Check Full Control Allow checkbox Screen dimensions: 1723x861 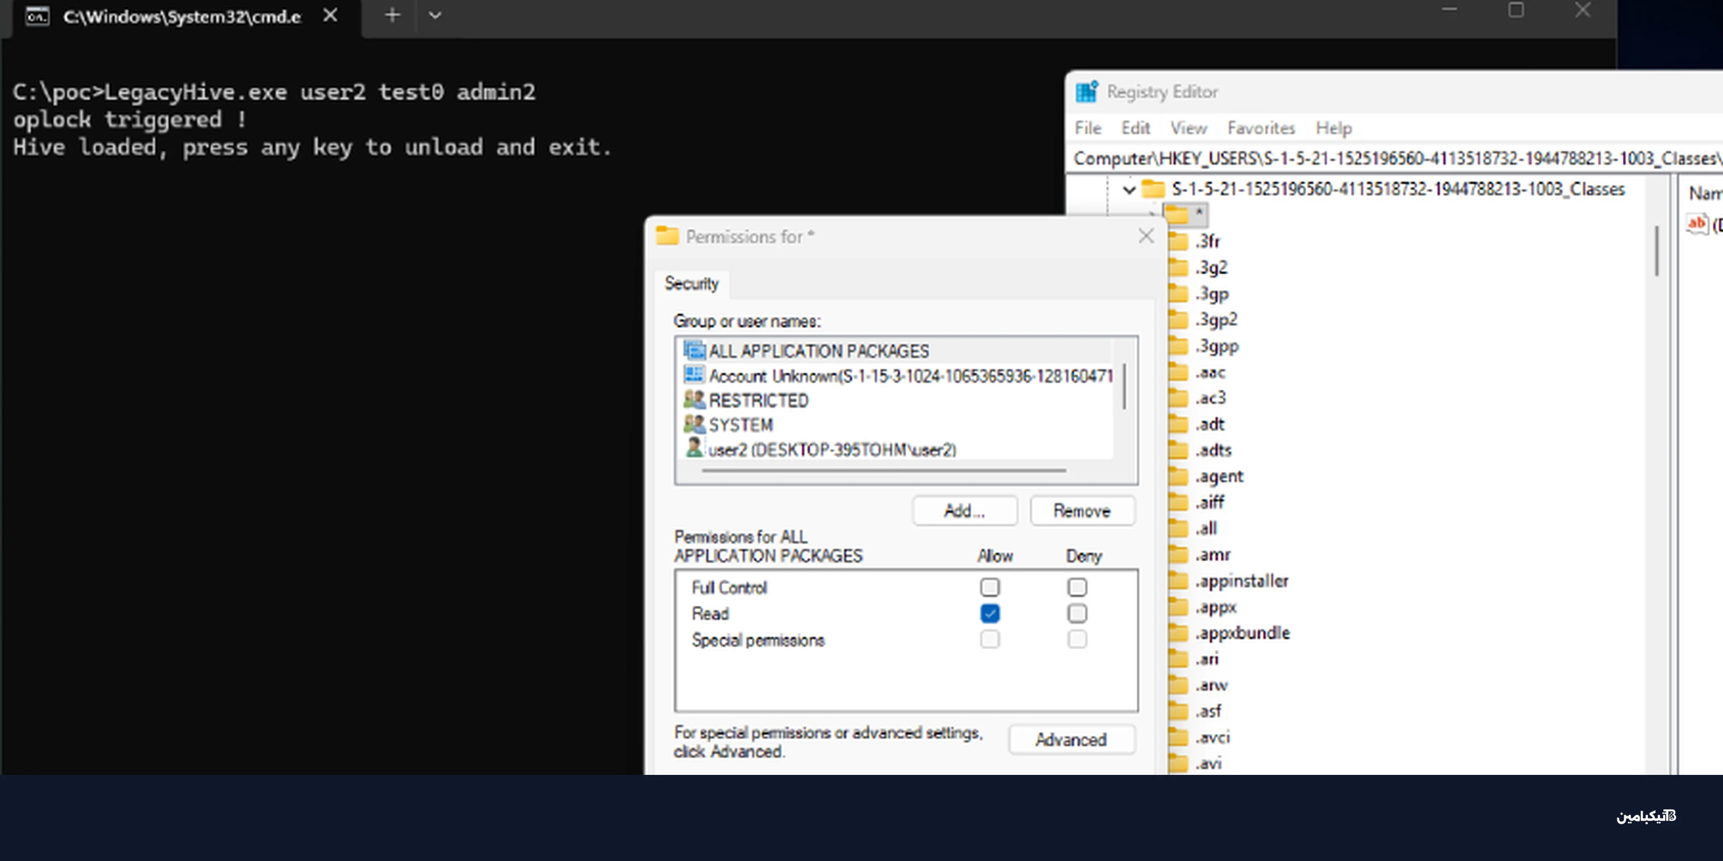point(990,587)
